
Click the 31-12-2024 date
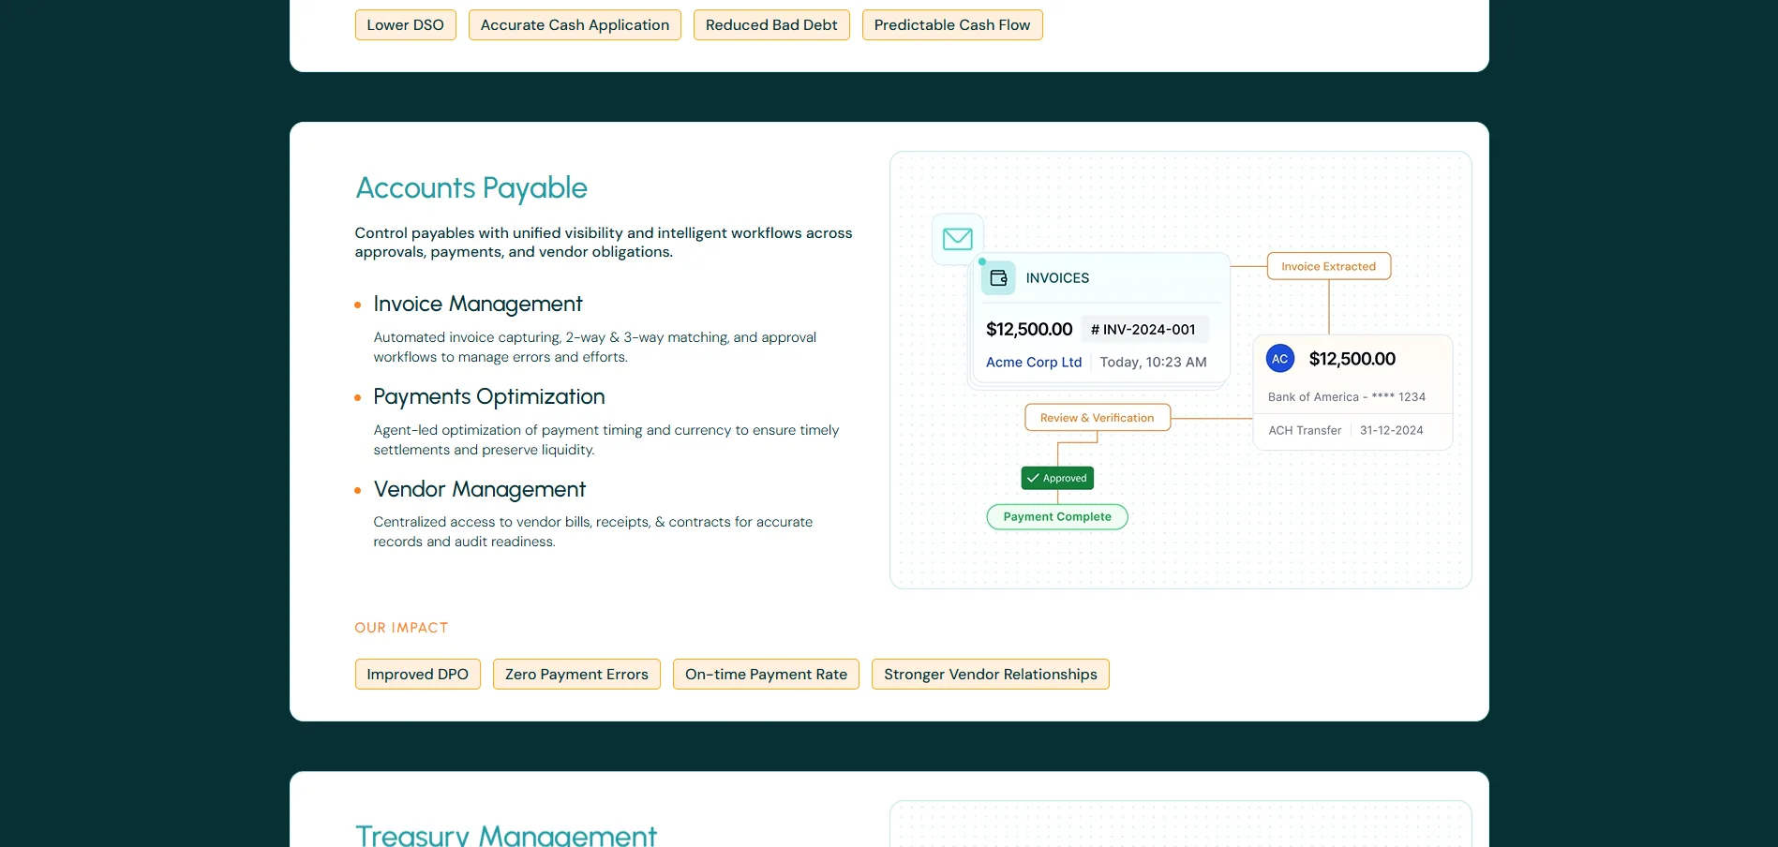(1392, 431)
